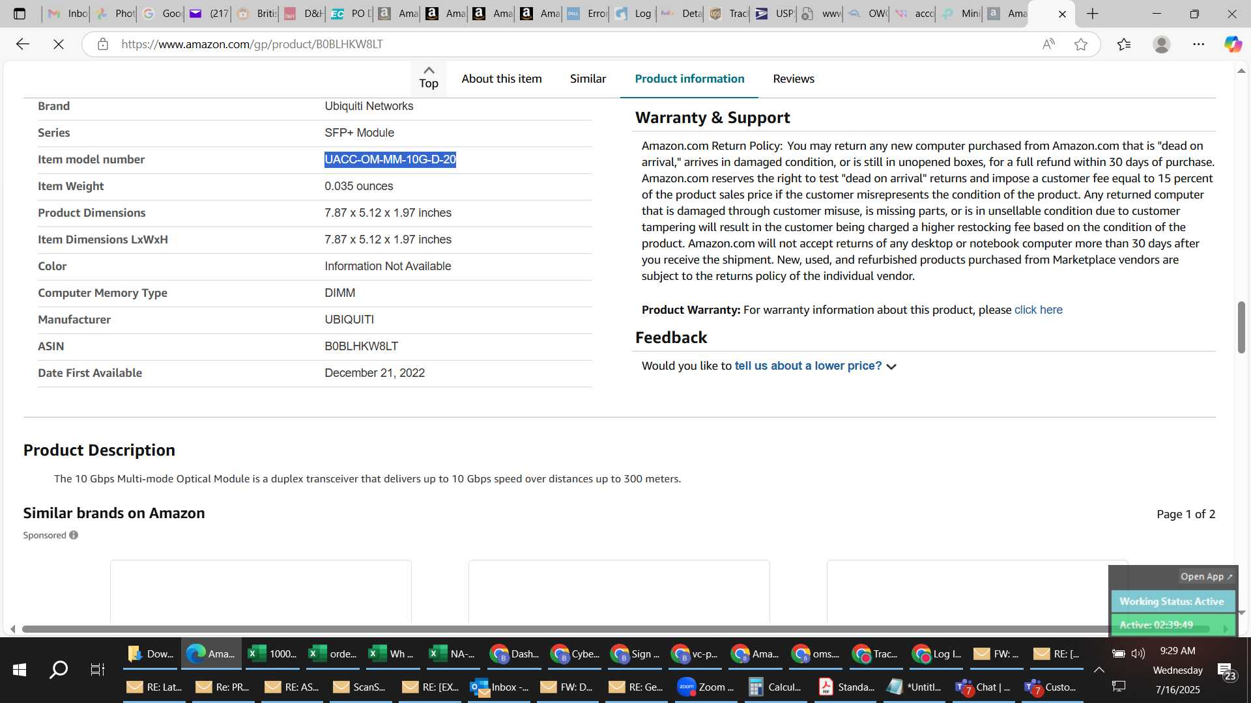Screen dimensions: 1251x703
Task: Click 'Page 1 of 2' text
Action: click(x=1185, y=514)
